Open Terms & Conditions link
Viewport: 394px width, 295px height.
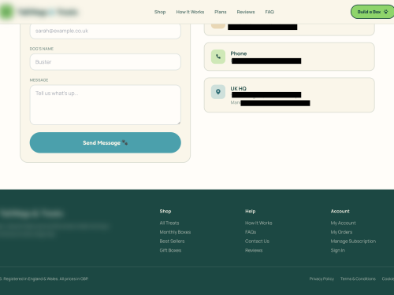click(358, 278)
